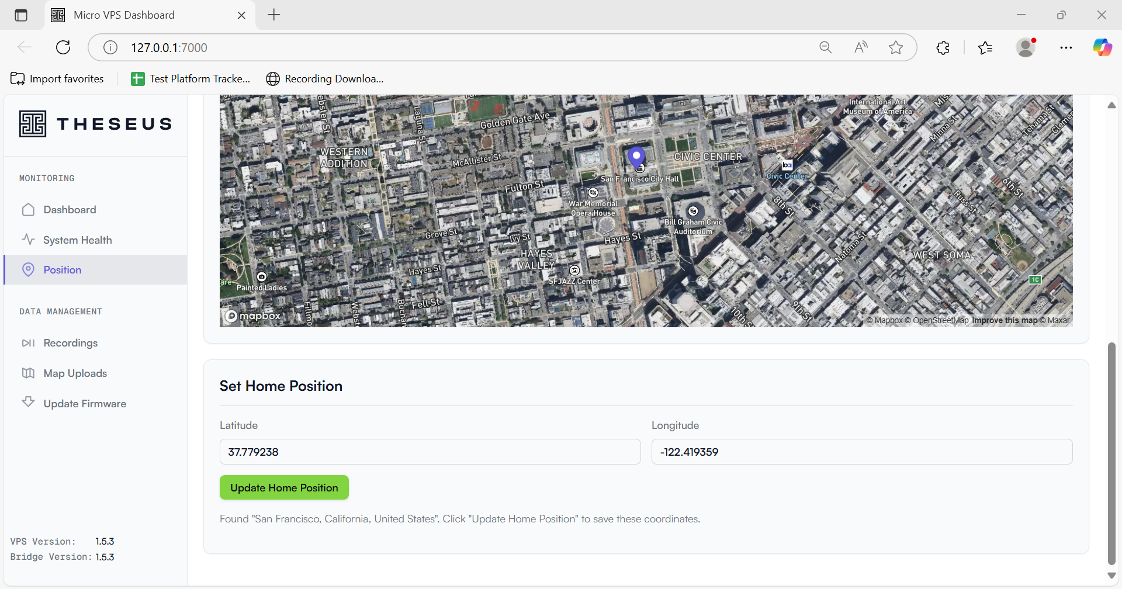This screenshot has width=1122, height=589.
Task: Click the Mapbox logo on the map
Action: pos(254,316)
